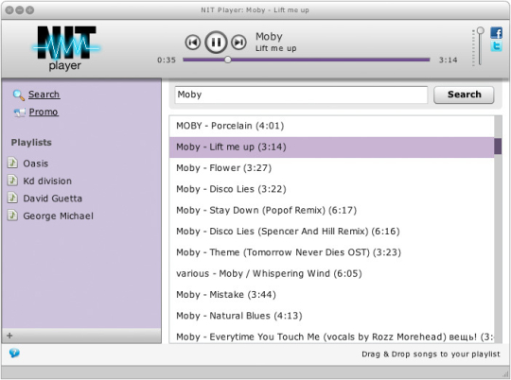Click the search field containing Moby
The width and height of the screenshot is (511, 380).
(301, 95)
